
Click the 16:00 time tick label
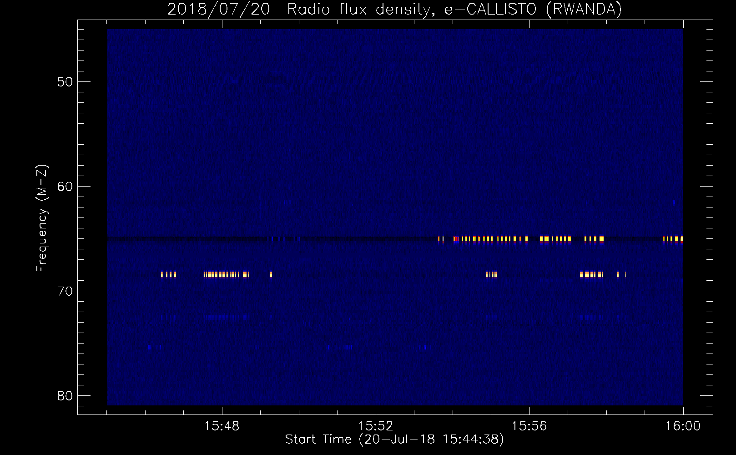tap(683, 426)
